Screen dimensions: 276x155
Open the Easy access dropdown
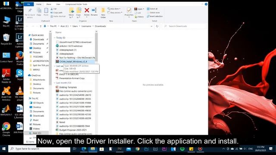(x=115, y=12)
